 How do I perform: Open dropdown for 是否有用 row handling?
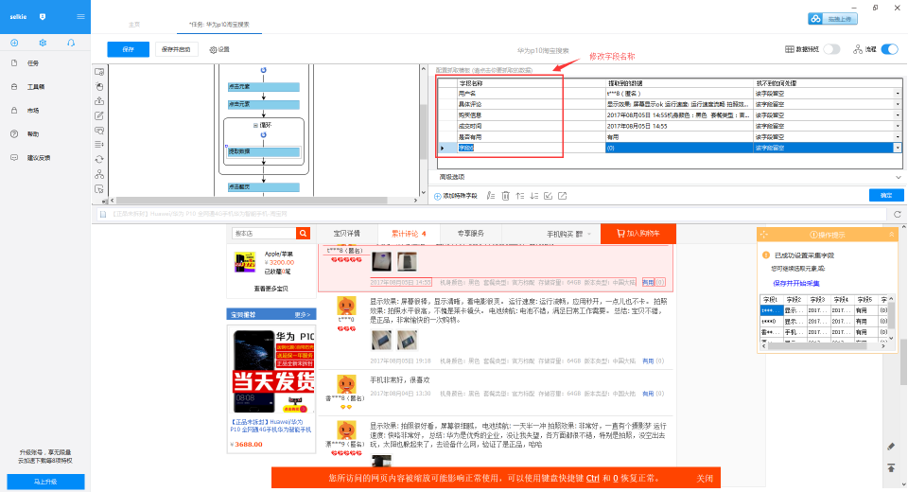point(898,137)
